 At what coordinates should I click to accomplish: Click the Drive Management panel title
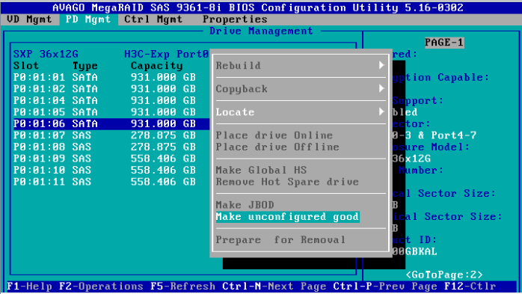tap(261, 31)
